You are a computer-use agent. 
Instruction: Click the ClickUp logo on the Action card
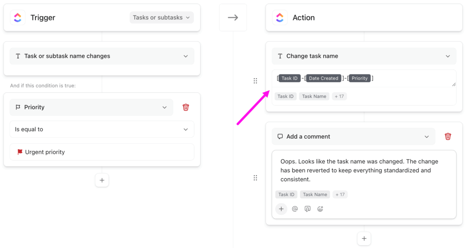pyautogui.click(x=280, y=17)
